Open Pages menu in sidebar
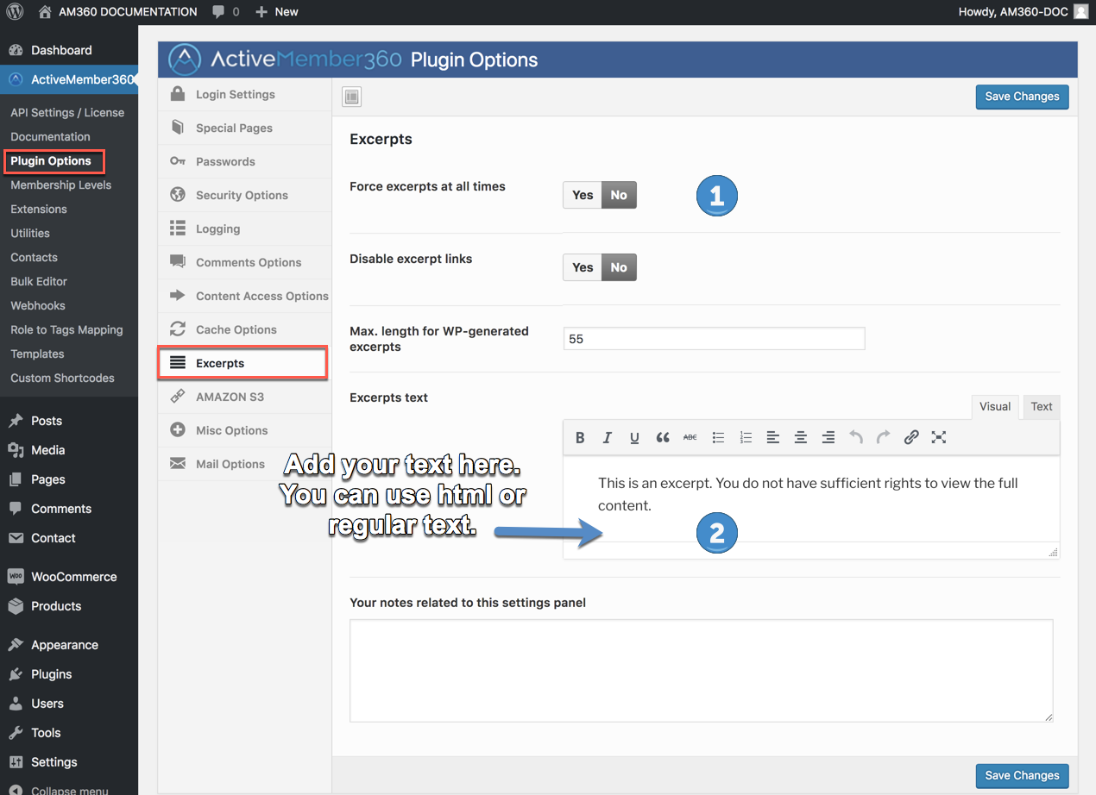This screenshot has height=795, width=1096. click(x=48, y=479)
